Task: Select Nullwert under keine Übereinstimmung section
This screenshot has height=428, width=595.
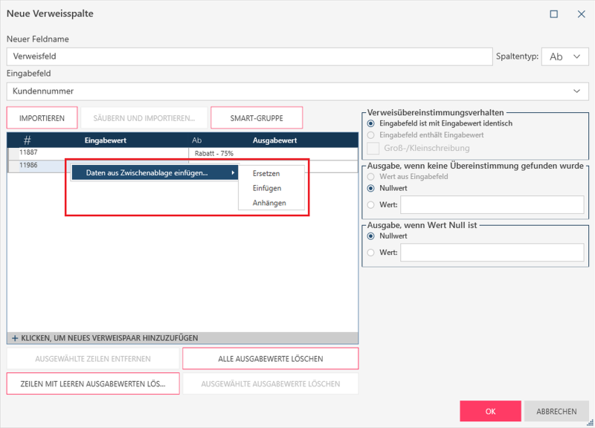Action: click(x=371, y=188)
